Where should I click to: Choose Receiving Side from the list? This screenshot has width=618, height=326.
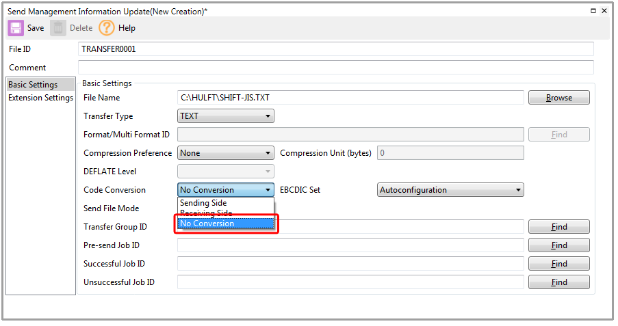click(x=206, y=213)
